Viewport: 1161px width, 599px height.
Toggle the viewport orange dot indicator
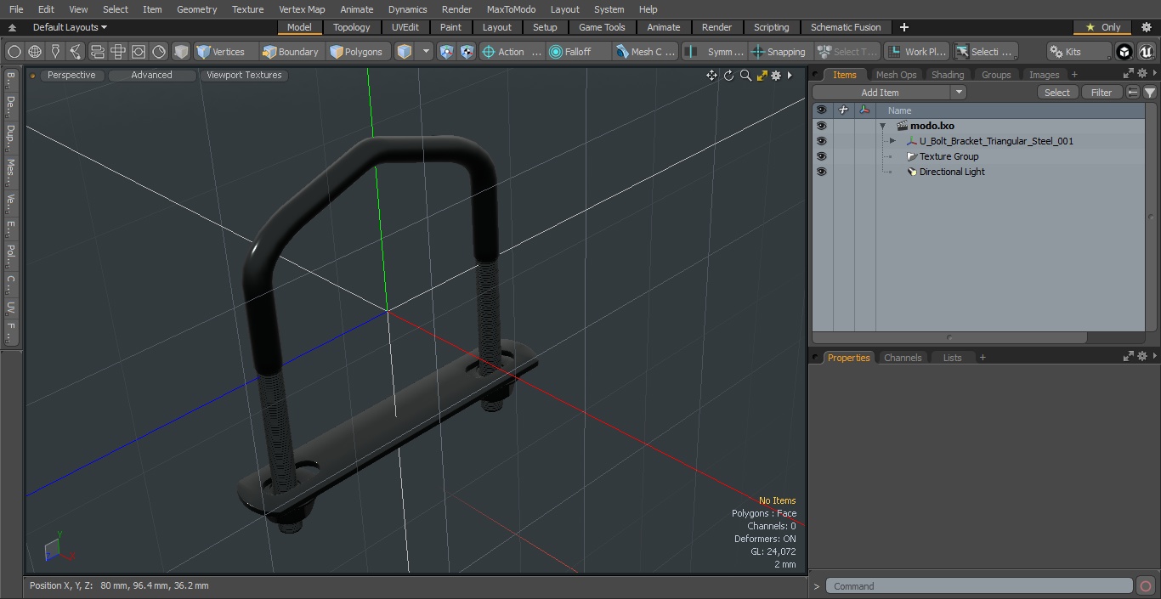point(32,76)
